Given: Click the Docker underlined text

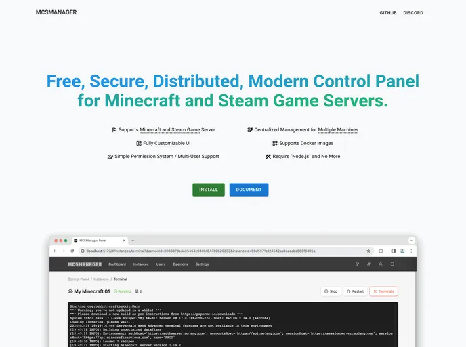Looking at the screenshot, I should 308,143.
